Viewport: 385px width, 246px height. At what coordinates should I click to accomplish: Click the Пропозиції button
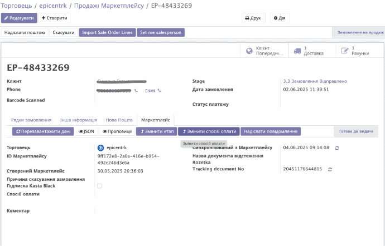tap(117, 131)
